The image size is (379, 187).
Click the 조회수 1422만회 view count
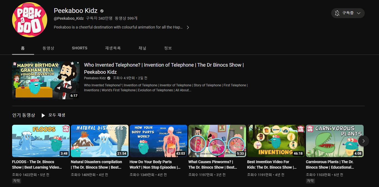pyautogui.click(x=24, y=175)
